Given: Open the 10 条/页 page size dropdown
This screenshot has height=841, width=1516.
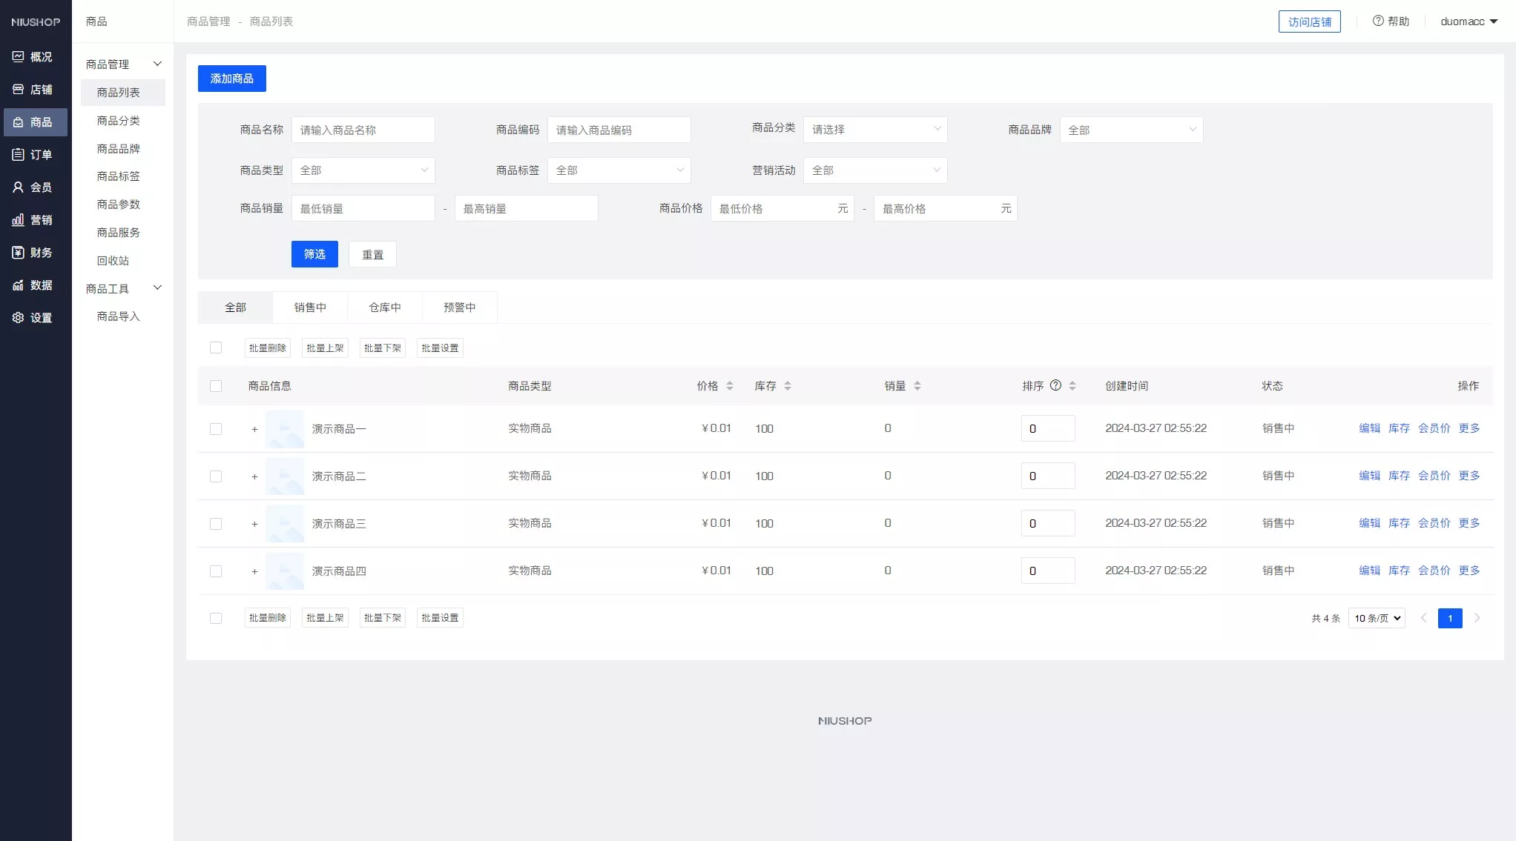Looking at the screenshot, I should point(1377,618).
